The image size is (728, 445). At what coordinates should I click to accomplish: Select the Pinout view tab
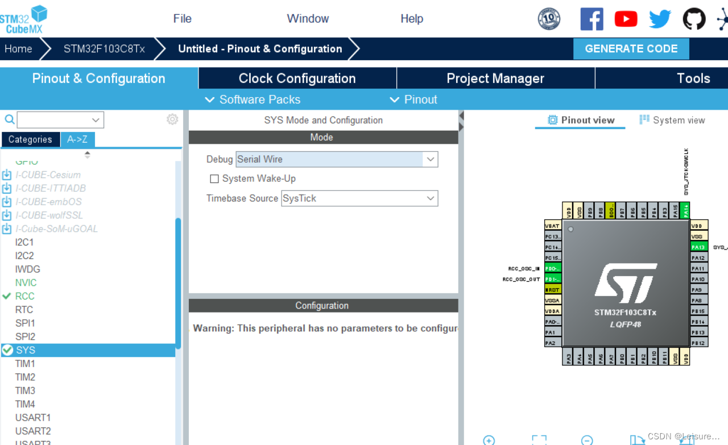coord(581,120)
